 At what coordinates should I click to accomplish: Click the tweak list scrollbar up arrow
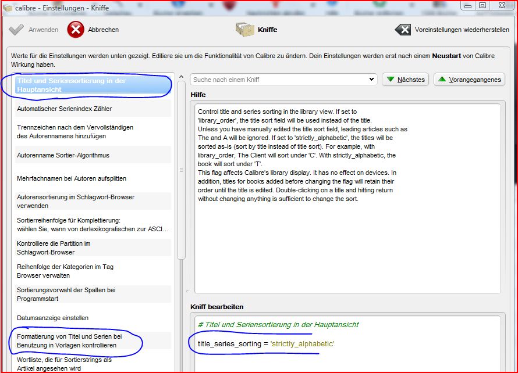point(181,77)
